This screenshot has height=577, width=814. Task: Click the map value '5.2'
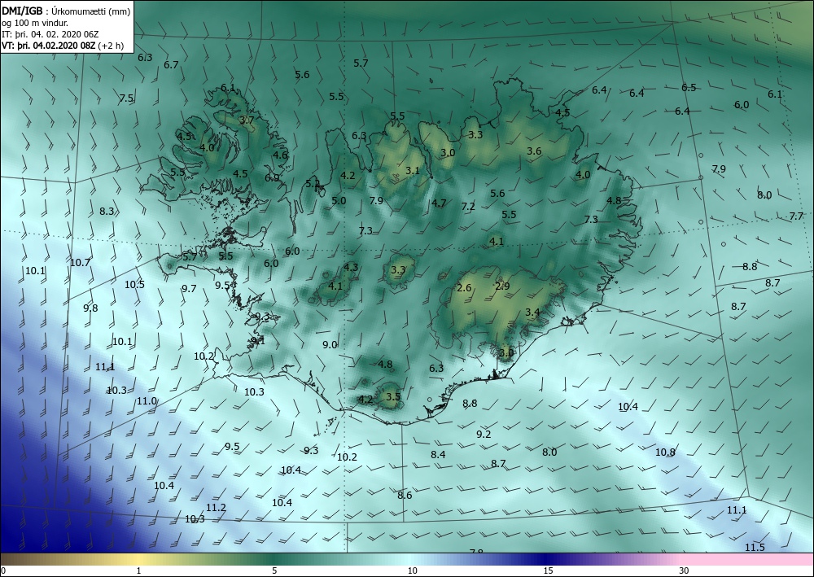313,183
